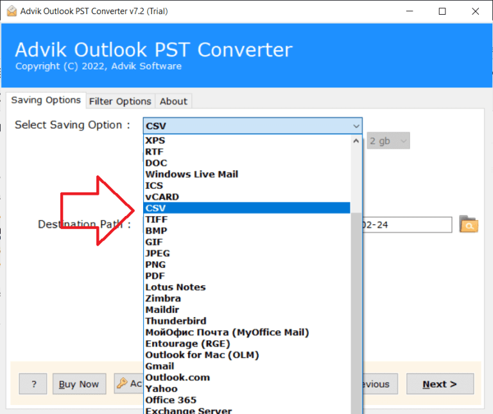Image resolution: width=493 pixels, height=414 pixels.
Task: Choose Exchange Server option
Action: 246,410
